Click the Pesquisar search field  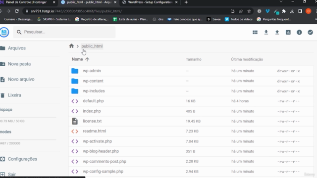pyautogui.click(x=64, y=32)
